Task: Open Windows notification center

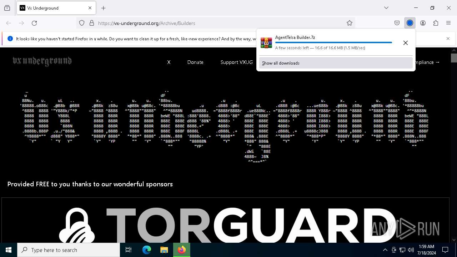Action: (445, 250)
